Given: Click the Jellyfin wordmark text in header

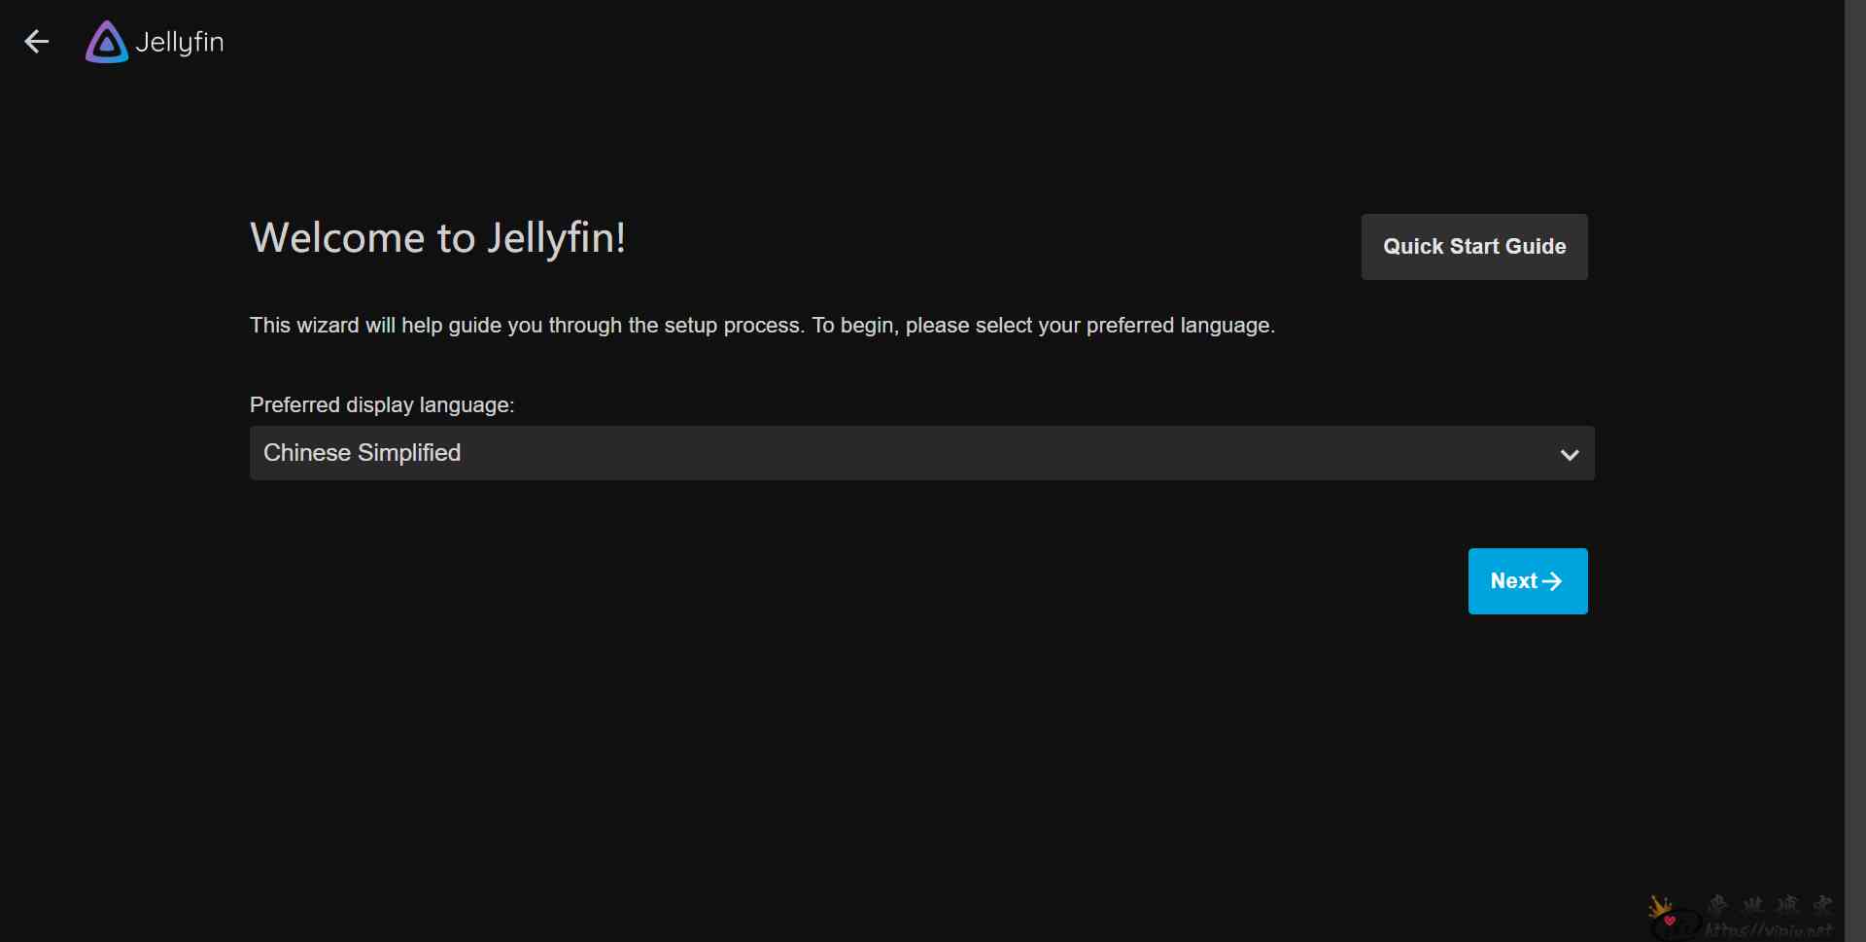Looking at the screenshot, I should (180, 43).
